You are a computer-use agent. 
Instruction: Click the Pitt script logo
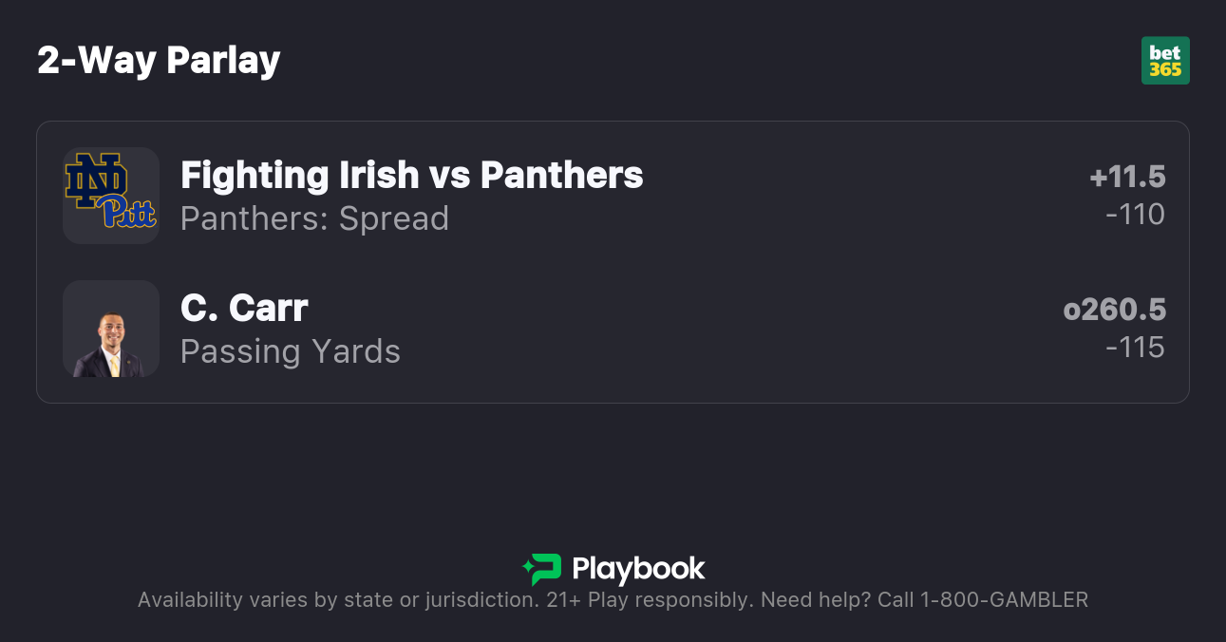tap(128, 212)
